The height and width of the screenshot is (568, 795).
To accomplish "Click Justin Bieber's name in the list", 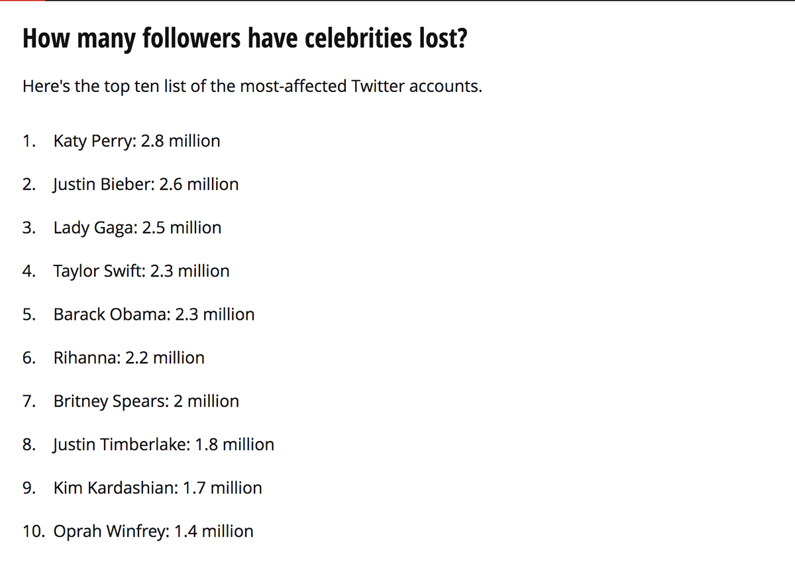I will (x=103, y=184).
